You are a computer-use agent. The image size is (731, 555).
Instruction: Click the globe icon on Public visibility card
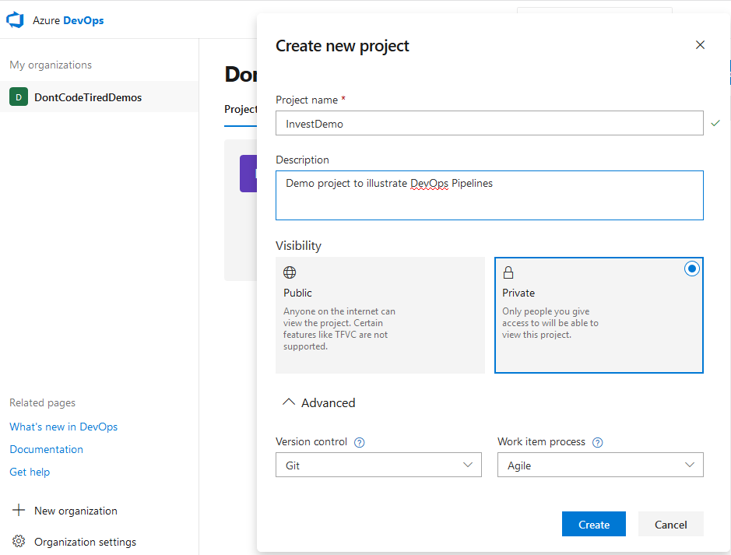coord(290,272)
